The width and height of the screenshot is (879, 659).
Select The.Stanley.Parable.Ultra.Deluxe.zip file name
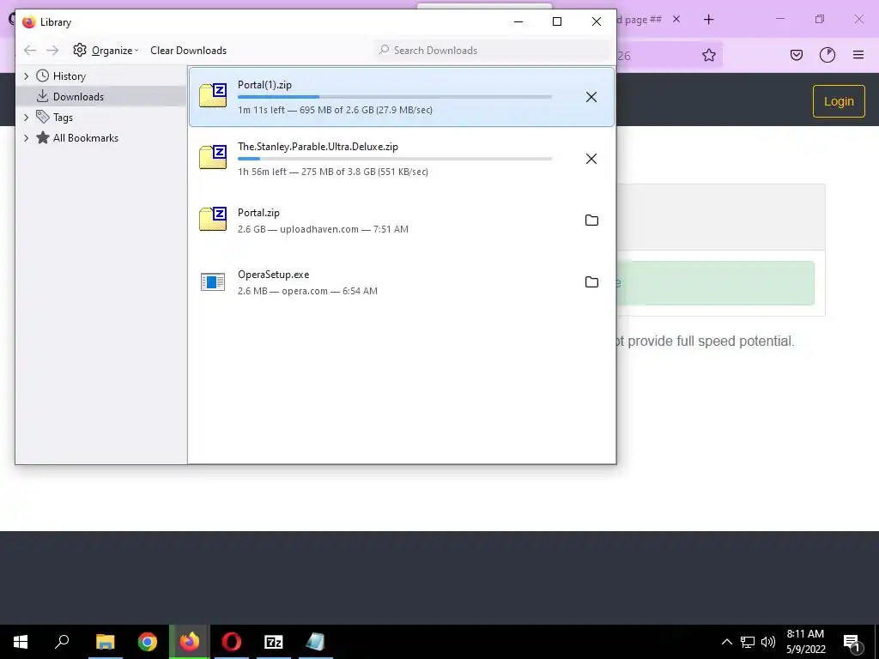(x=318, y=147)
